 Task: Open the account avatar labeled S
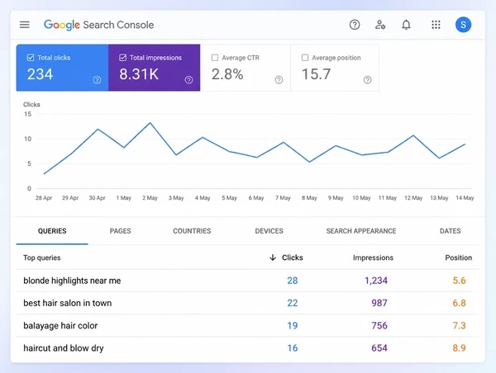[x=463, y=25]
